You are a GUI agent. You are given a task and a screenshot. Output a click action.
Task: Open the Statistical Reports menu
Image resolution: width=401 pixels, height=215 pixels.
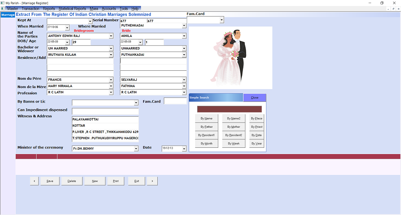pos(72,9)
